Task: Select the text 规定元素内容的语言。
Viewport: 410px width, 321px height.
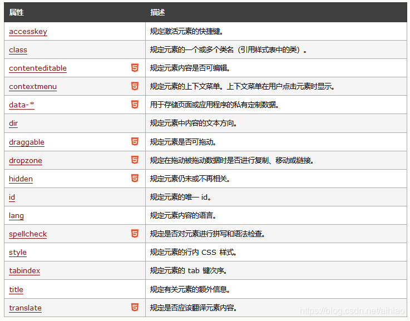Action: [x=183, y=215]
